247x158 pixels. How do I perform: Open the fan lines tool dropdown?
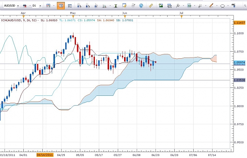206,6
